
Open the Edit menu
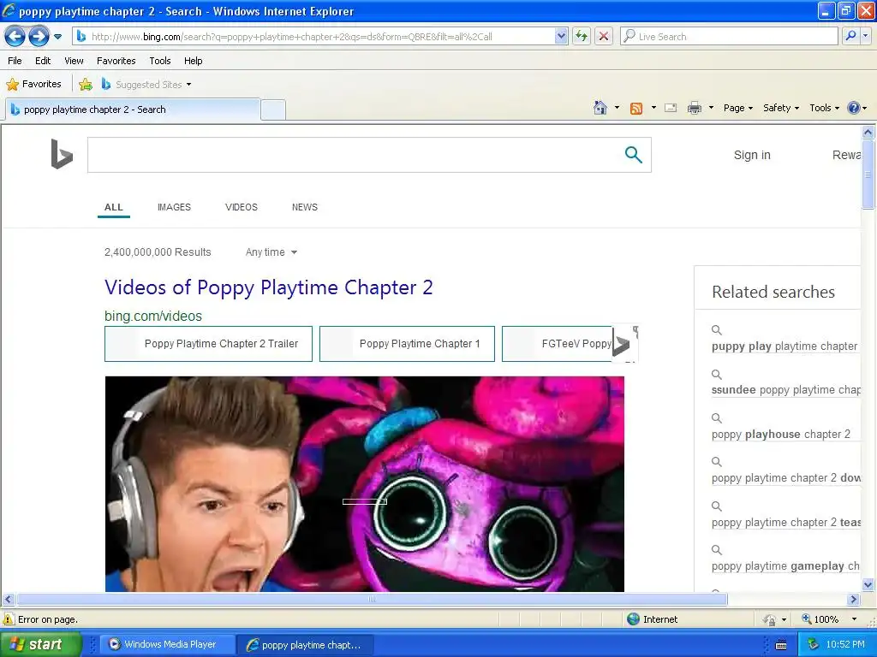[x=43, y=61]
